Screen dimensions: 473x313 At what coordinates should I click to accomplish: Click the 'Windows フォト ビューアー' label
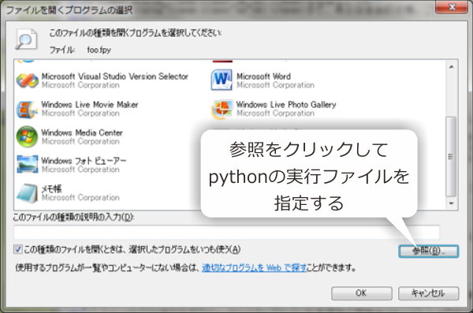coord(84,161)
